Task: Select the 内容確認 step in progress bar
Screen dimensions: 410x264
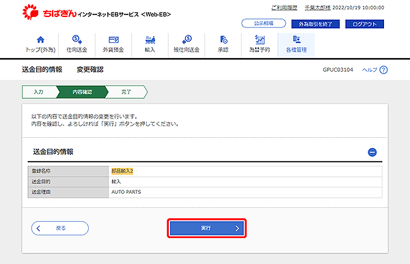Action: pos(82,92)
